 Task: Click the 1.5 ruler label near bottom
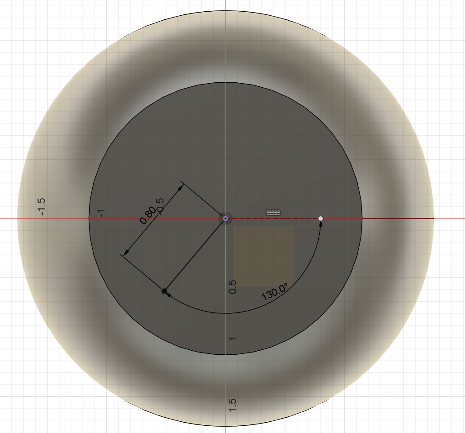coord(232,405)
